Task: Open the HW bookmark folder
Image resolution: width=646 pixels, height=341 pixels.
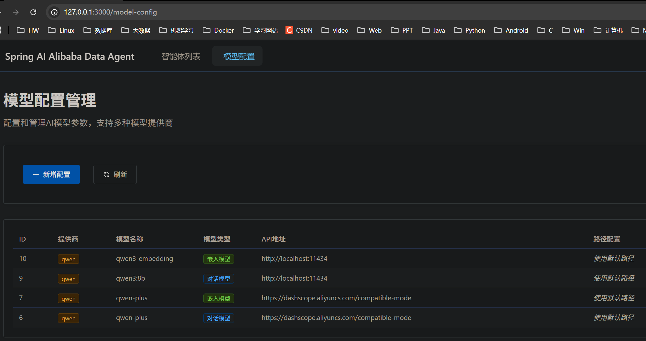Action: point(28,30)
